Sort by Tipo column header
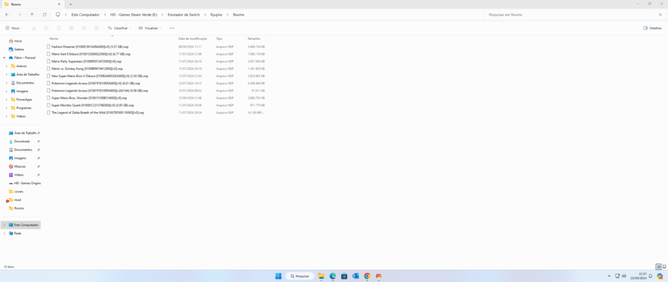The height and width of the screenshot is (282, 668). pos(219,39)
